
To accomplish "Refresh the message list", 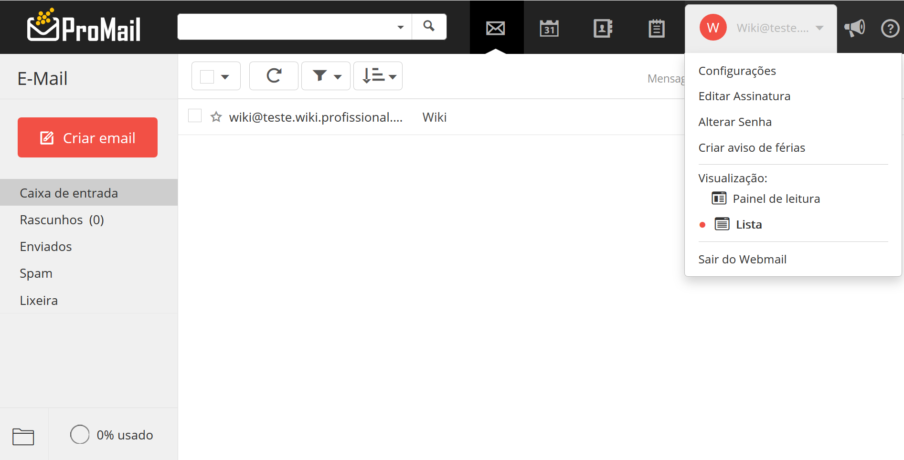I will (274, 76).
